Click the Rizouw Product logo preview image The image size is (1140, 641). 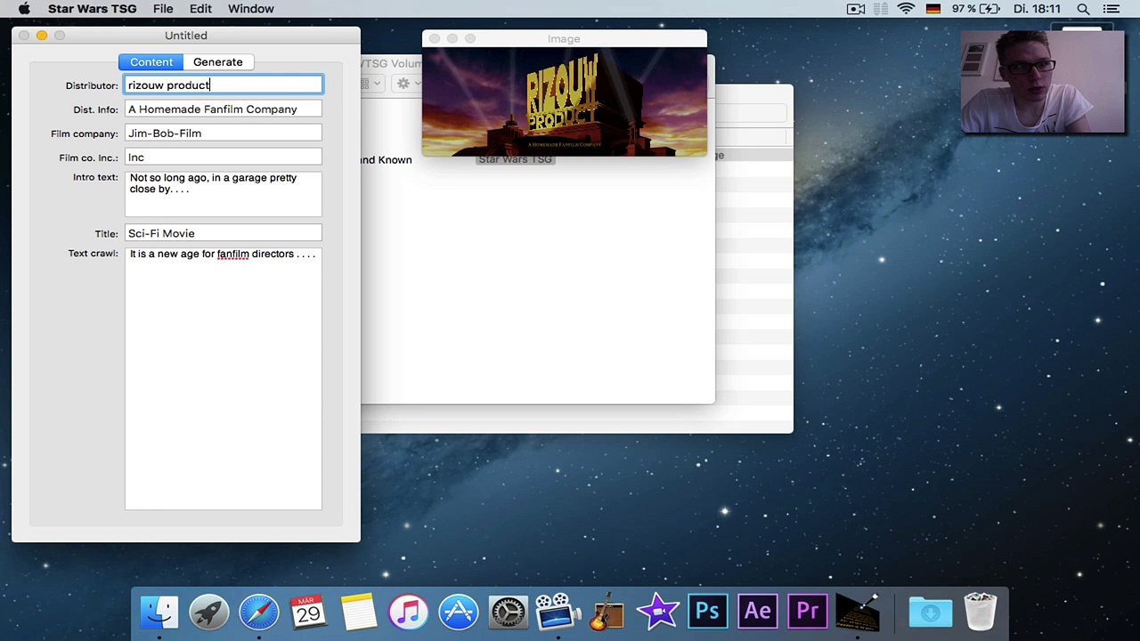564,102
